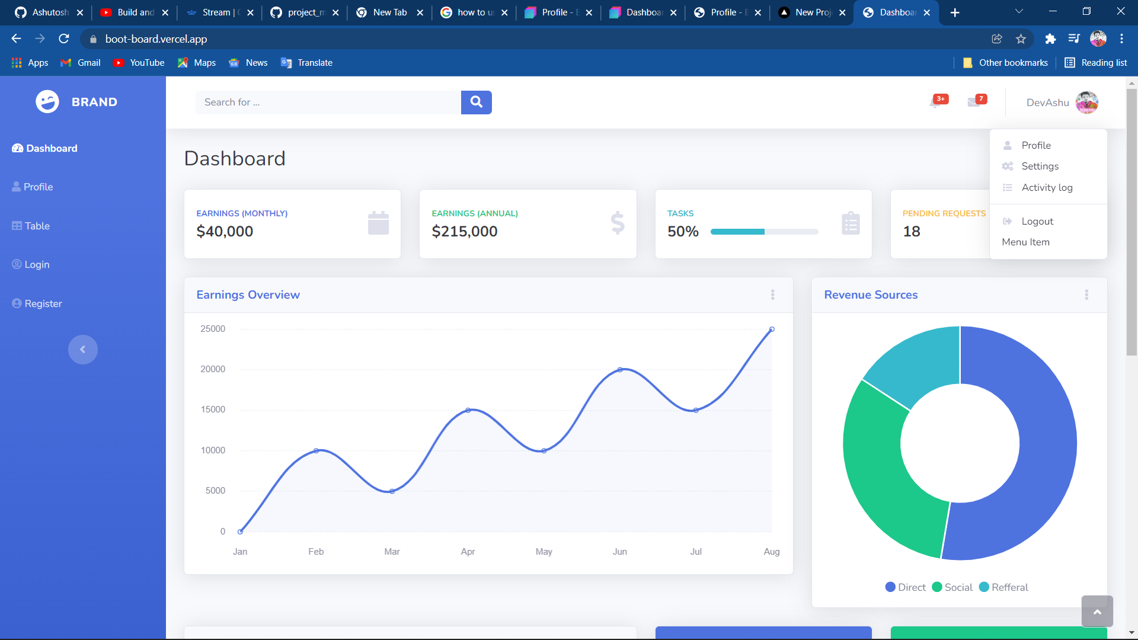The image size is (1138, 640).
Task: Click the Tasks 50% progress bar
Action: coord(764,232)
